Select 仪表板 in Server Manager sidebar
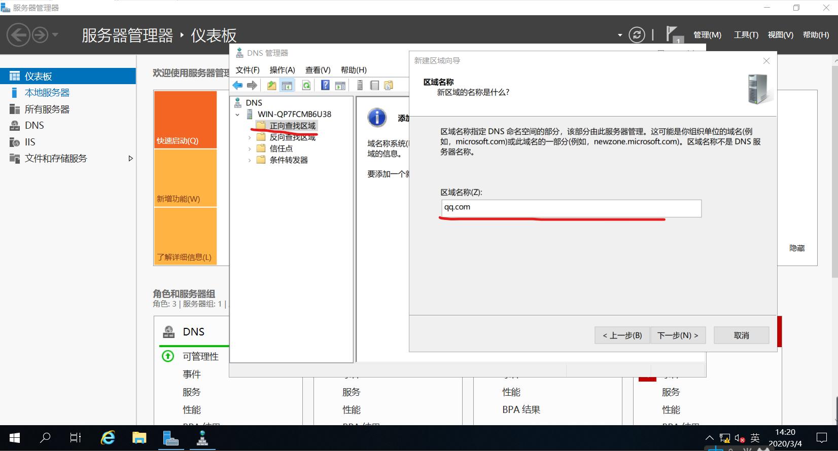The image size is (838, 451). 68,77
